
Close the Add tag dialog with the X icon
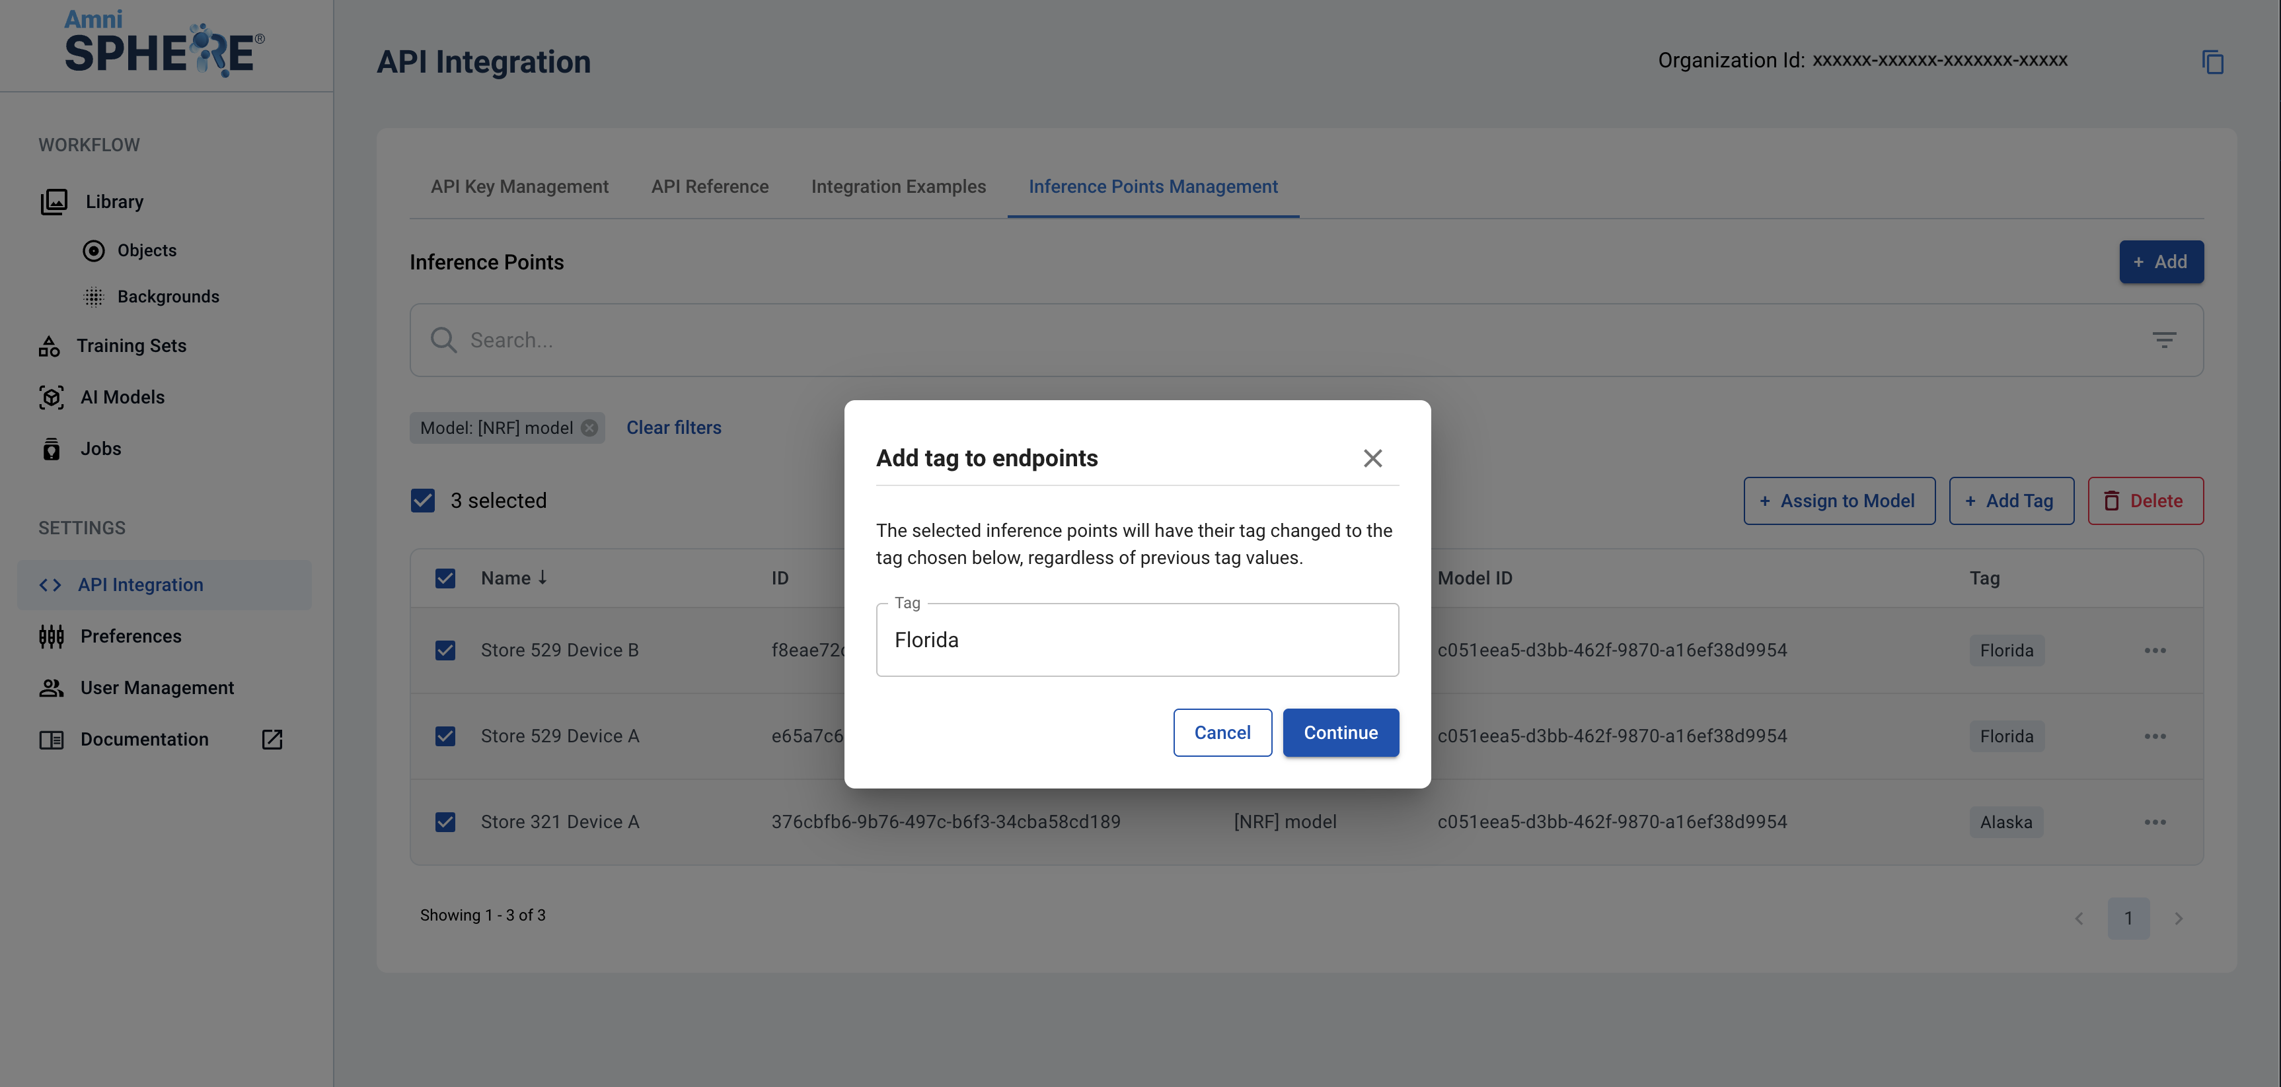[x=1372, y=458]
